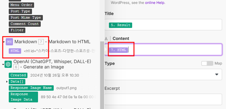The image size is (226, 109).
Task: Click the output1.png value text
Action: tap(66, 88)
